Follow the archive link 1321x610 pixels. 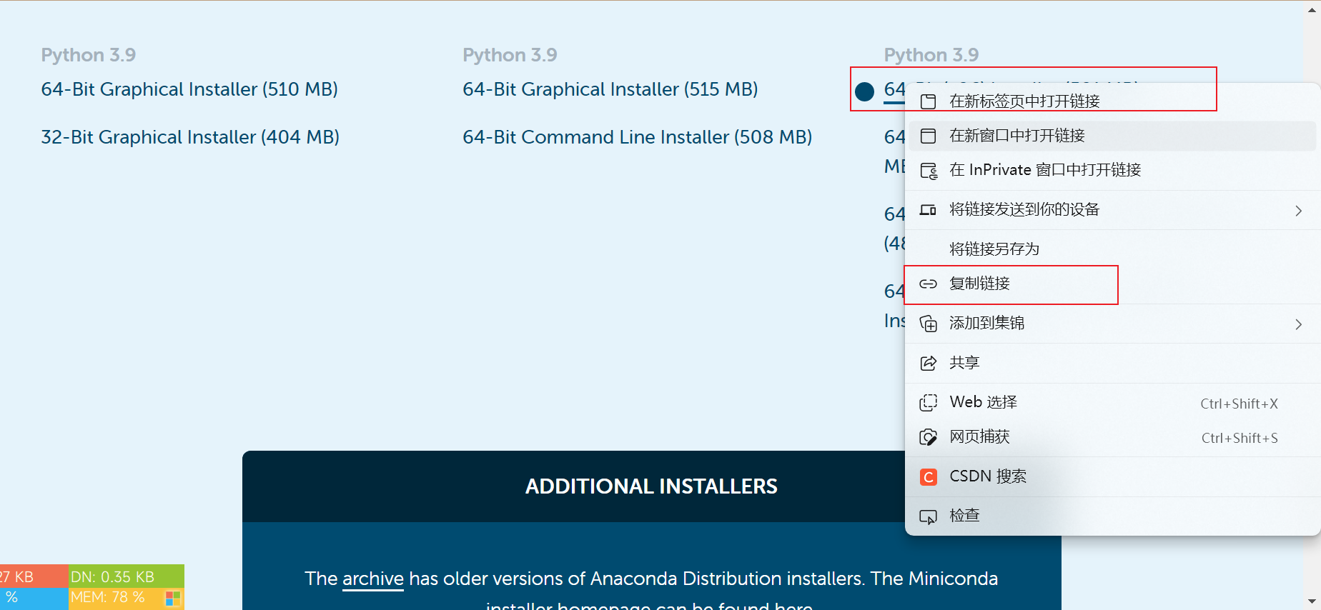pos(373,579)
